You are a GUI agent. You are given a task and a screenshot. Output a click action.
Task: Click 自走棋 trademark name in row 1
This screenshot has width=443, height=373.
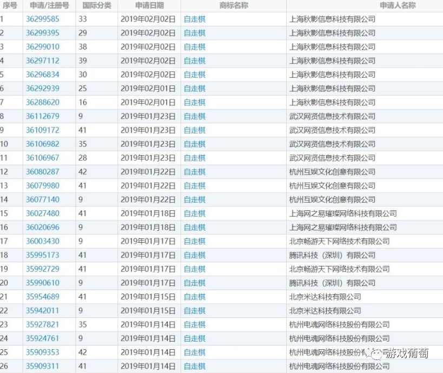click(195, 19)
